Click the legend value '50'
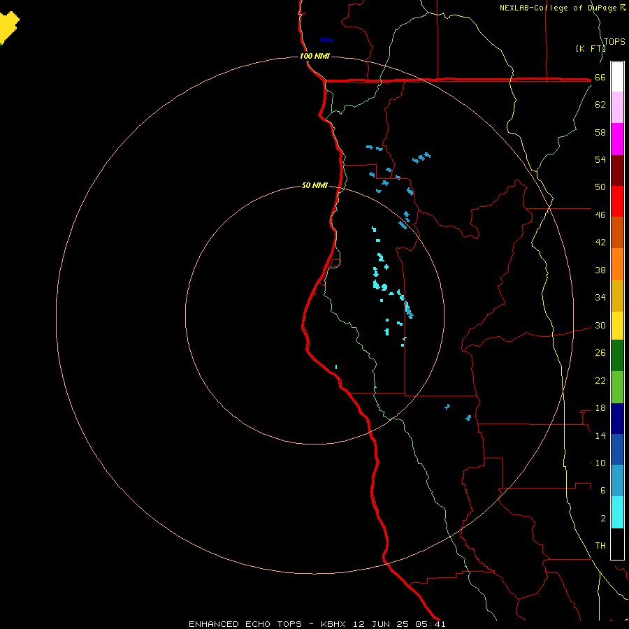 [x=600, y=187]
